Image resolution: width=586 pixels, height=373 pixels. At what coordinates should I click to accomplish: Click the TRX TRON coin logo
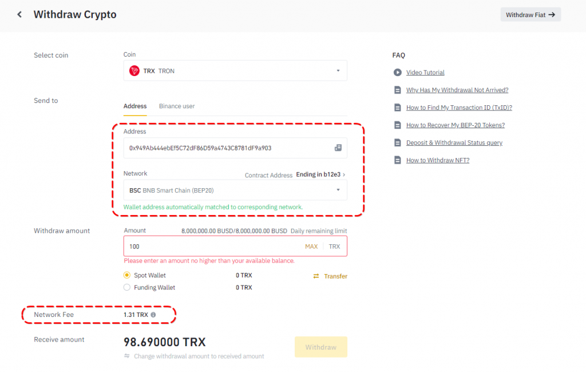click(134, 71)
